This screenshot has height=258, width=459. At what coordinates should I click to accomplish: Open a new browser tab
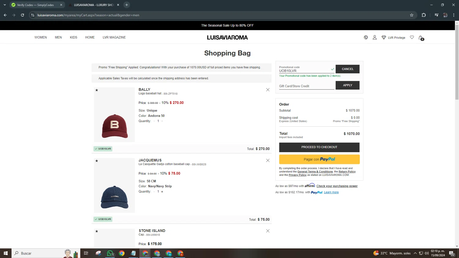click(127, 5)
